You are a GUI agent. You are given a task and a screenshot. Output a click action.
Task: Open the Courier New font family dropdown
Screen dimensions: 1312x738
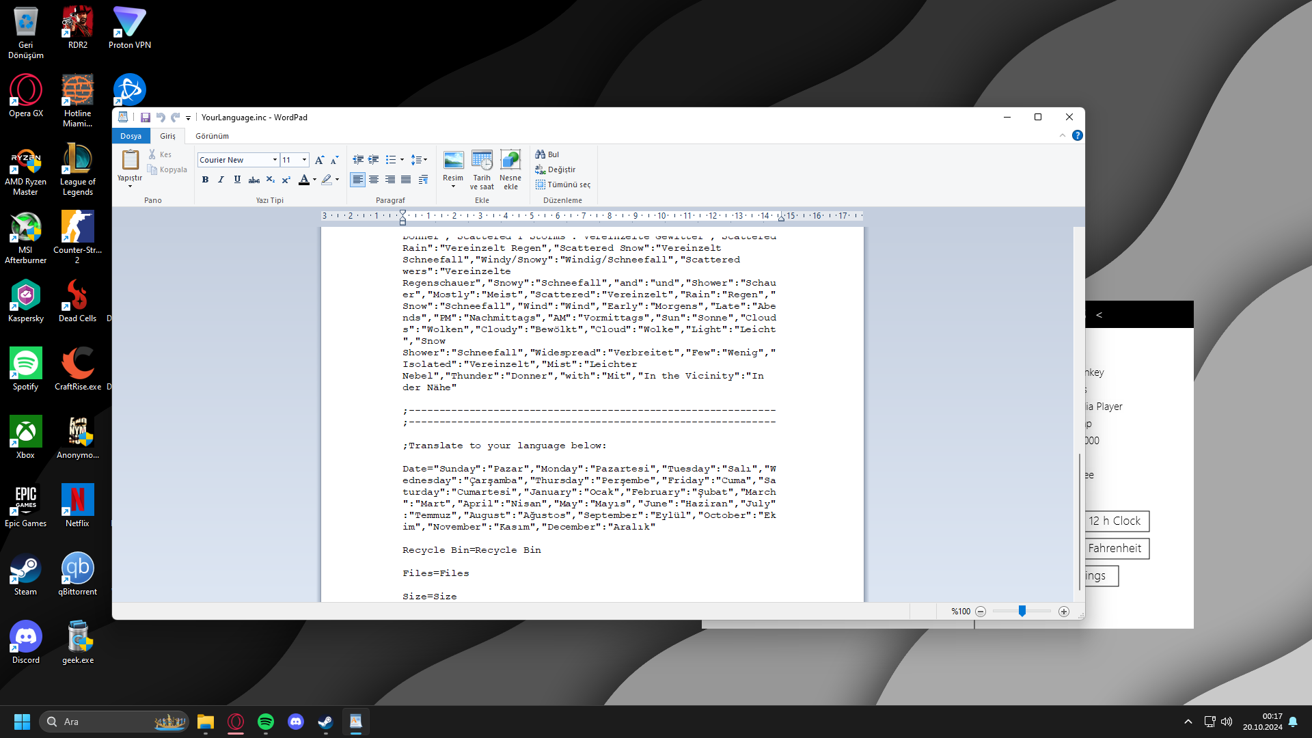click(x=275, y=160)
